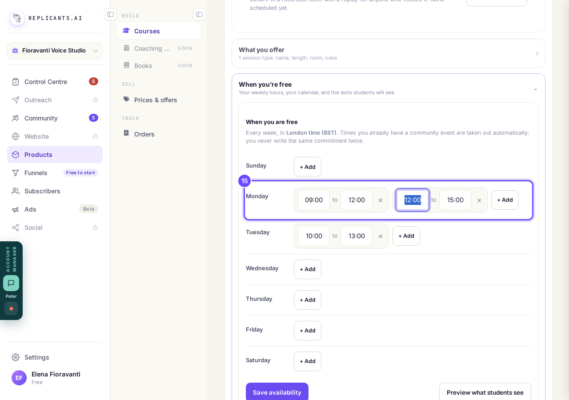The image size is (569, 400).
Task: Click the Social lock icon
Action: tap(95, 228)
